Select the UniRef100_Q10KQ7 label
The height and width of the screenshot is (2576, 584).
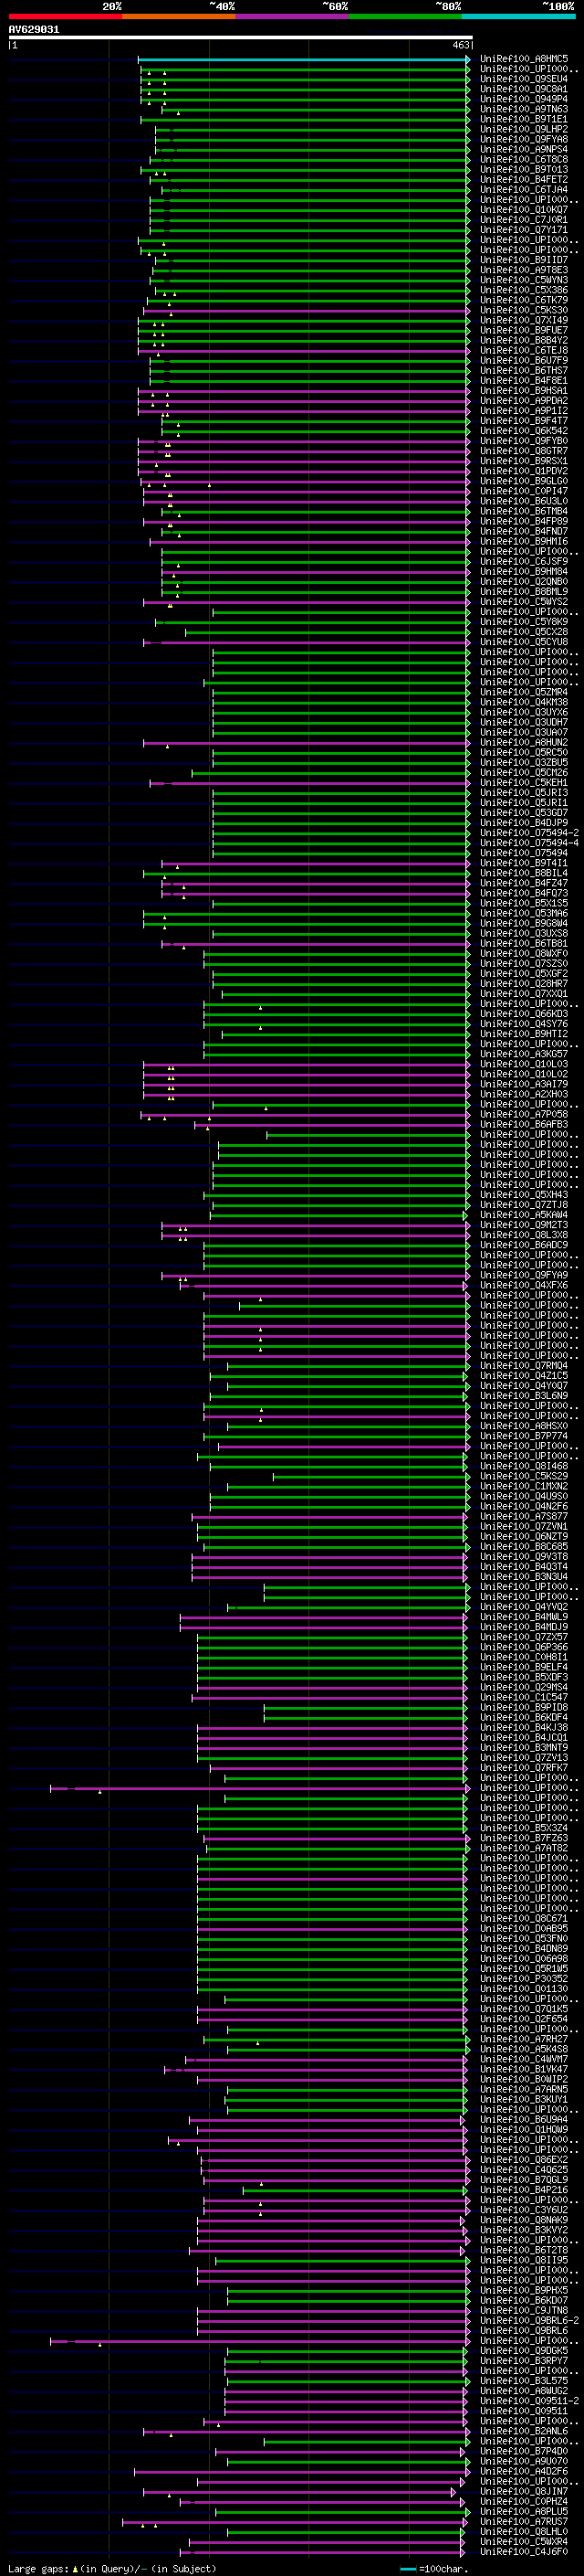(524, 210)
